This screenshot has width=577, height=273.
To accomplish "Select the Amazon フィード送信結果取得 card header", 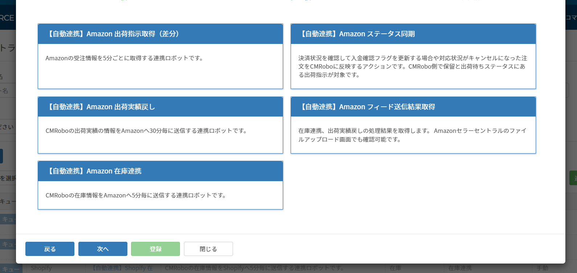I will [413, 107].
